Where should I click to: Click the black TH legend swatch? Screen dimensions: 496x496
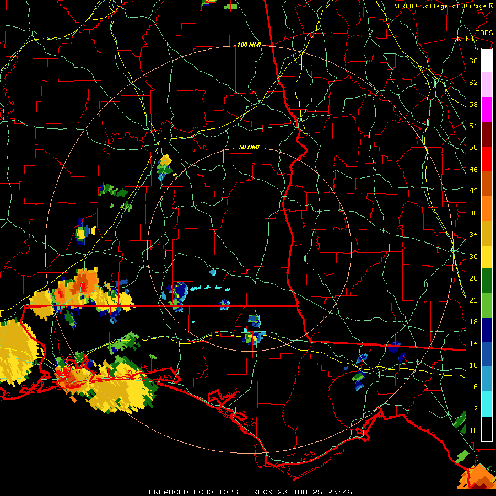487,429
